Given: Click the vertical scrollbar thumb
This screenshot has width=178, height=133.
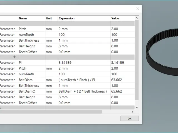Looking at the screenshot, I should (x=137, y=60).
